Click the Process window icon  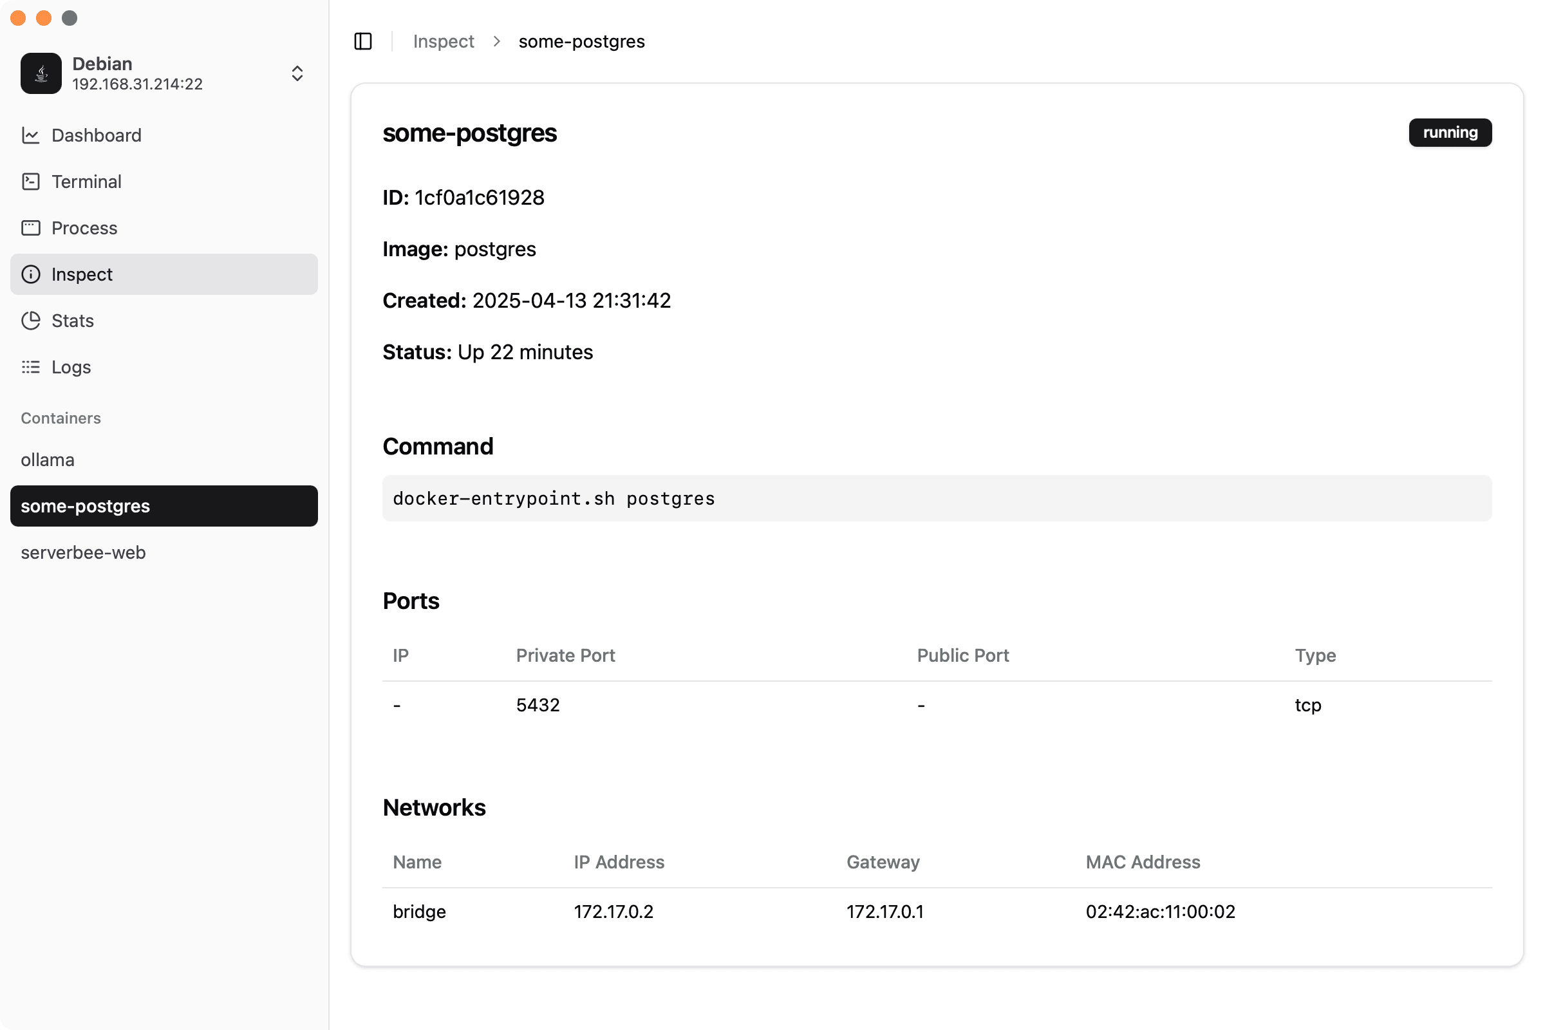(30, 228)
